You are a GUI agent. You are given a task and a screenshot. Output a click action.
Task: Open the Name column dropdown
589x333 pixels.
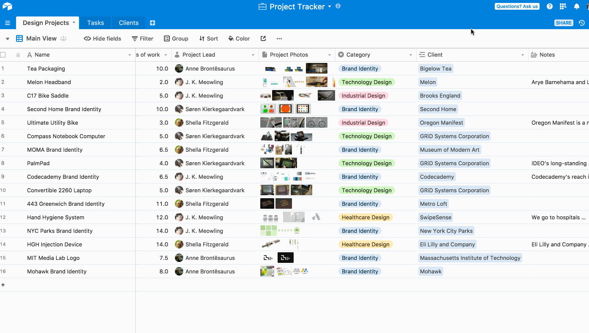click(130, 55)
